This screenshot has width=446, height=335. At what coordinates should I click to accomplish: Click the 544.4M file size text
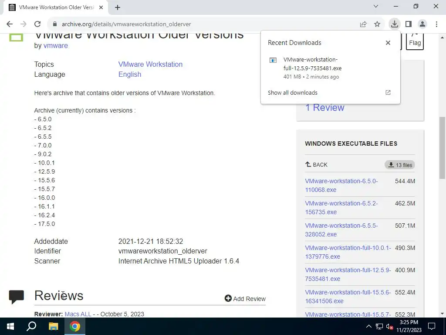pos(405,181)
